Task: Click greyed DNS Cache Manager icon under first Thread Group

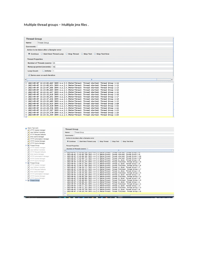Action: (x=28, y=154)
